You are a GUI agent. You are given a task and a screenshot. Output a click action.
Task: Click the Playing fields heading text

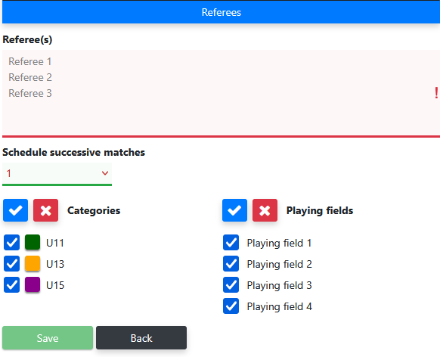tap(320, 210)
